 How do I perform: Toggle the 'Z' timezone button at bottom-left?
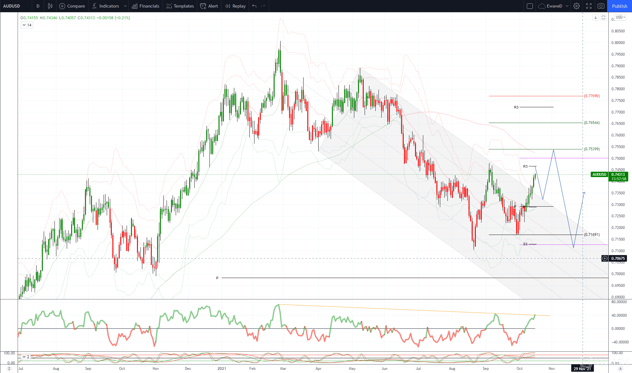(x=9, y=369)
